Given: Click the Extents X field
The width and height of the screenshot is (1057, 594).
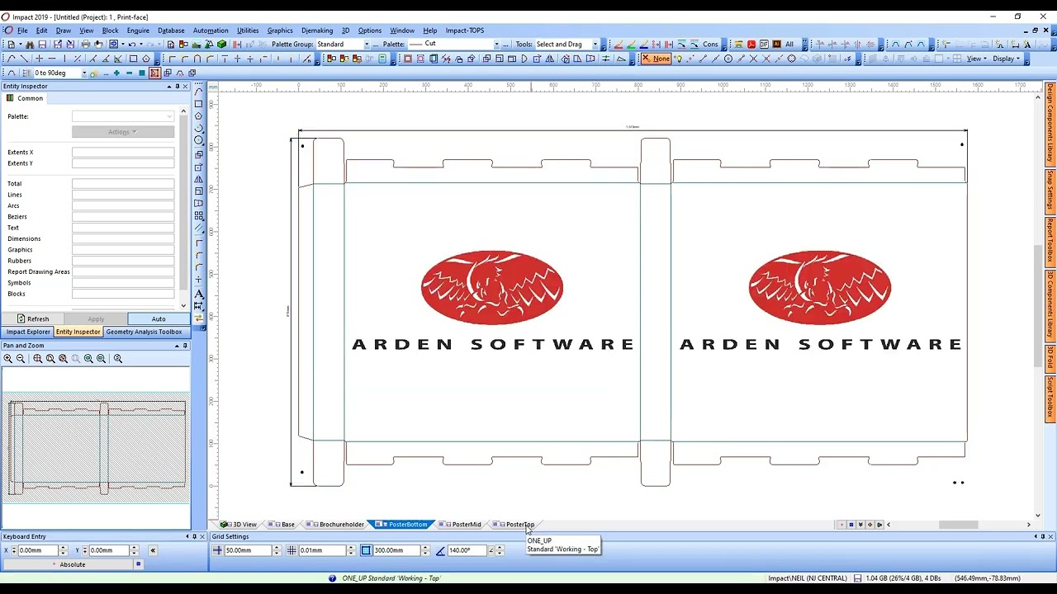Looking at the screenshot, I should point(123,153).
